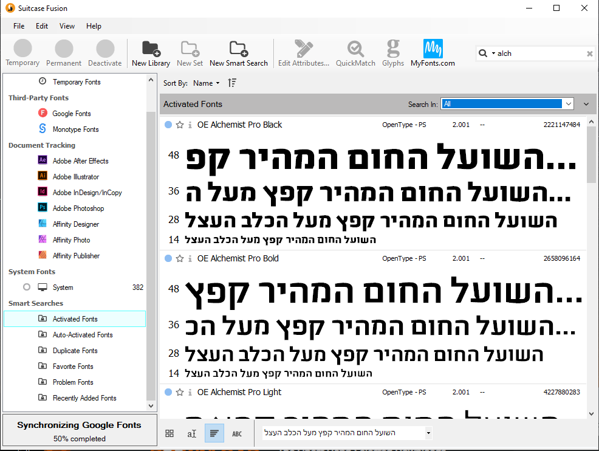Click the Temporary activation button
Screen dimensions: 599x451
(22, 53)
